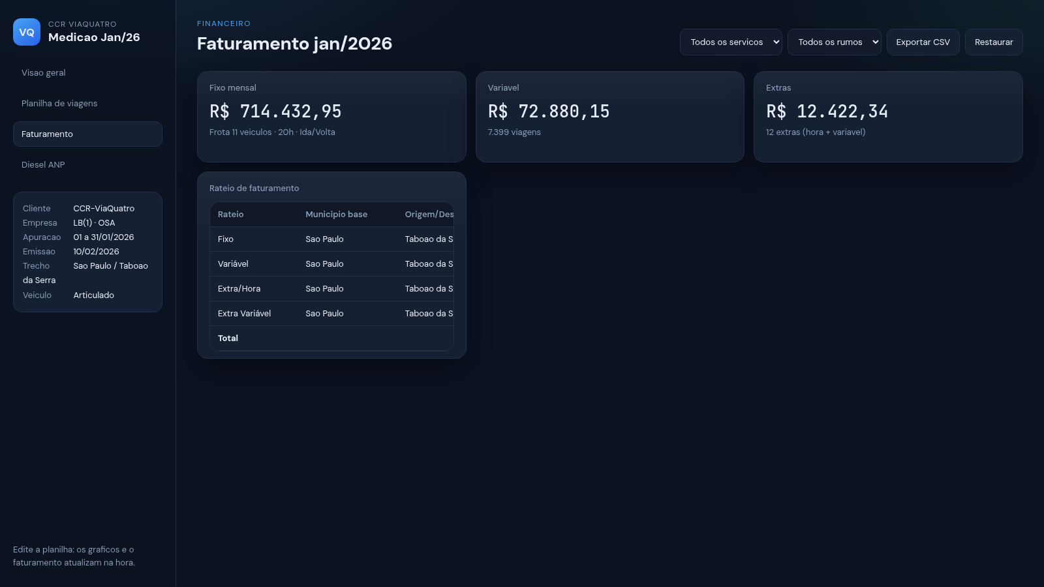Open the Diesel ANP section
Image resolution: width=1044 pixels, height=587 pixels.
point(87,165)
